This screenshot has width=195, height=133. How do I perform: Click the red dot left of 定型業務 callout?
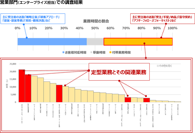89,70
